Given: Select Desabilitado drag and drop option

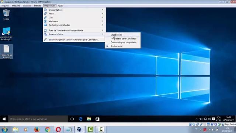Looking at the screenshot, I should coord(123,35).
